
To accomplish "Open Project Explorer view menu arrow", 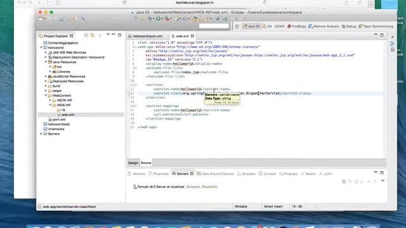I will pyautogui.click(x=108, y=35).
